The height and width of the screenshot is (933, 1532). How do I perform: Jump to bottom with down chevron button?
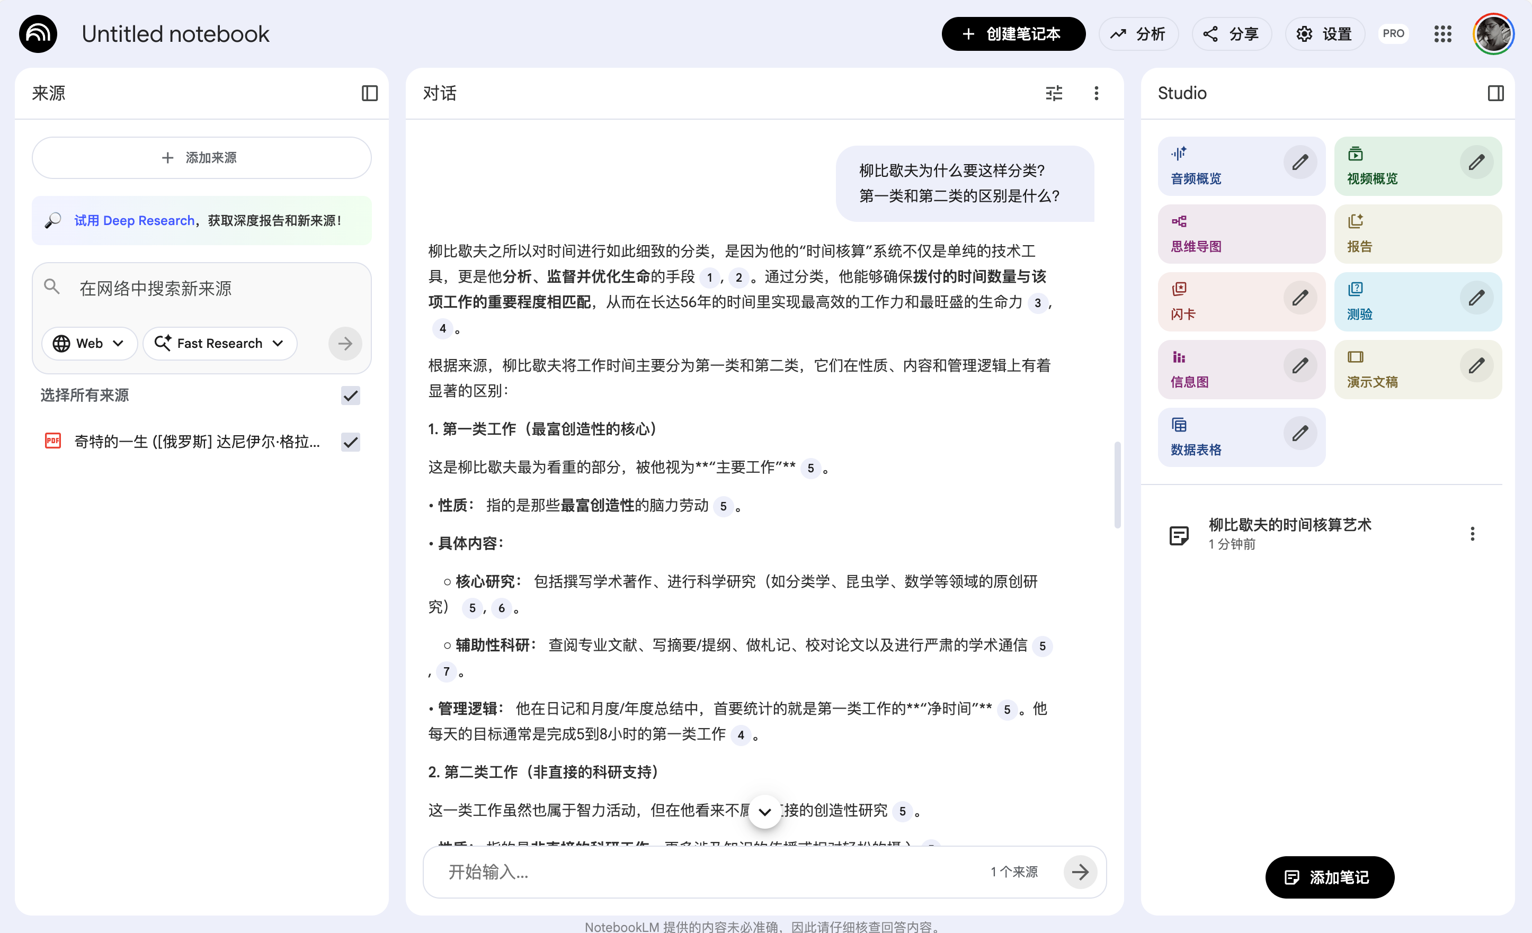[x=765, y=812]
